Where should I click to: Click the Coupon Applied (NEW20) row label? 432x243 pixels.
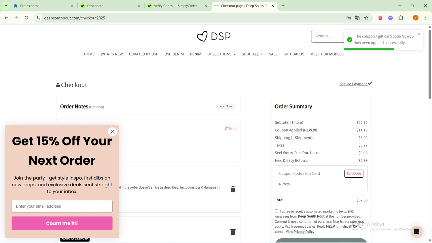click(296, 130)
